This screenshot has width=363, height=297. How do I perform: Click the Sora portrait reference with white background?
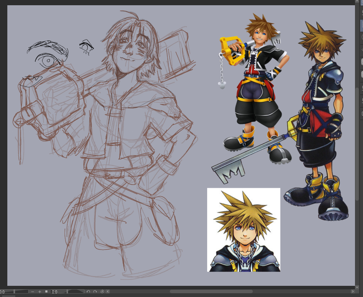pyautogui.click(x=244, y=230)
